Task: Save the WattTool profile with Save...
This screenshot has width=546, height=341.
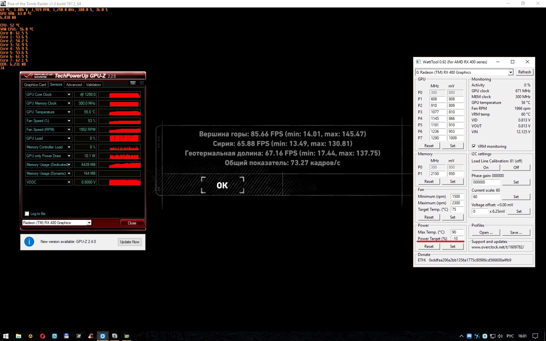Action: [516, 233]
